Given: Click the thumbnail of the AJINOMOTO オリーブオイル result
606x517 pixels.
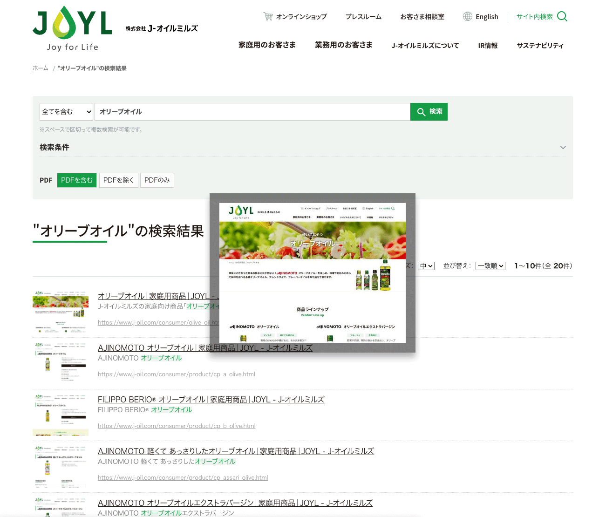Looking at the screenshot, I should [61, 363].
